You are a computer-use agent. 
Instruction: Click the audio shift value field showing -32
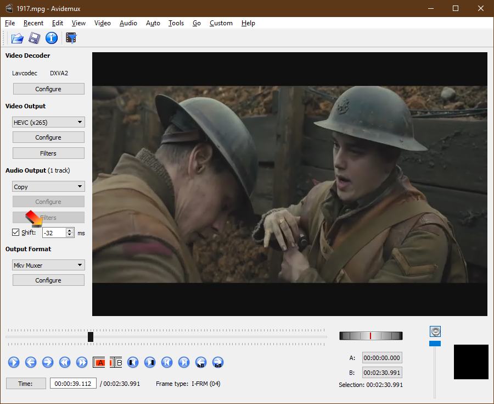(54, 233)
